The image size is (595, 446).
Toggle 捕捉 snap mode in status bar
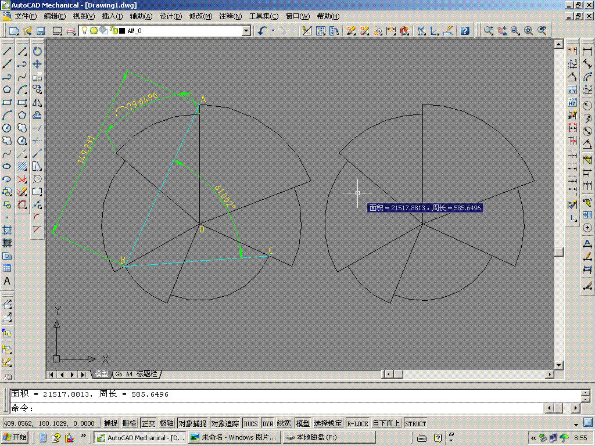click(111, 423)
